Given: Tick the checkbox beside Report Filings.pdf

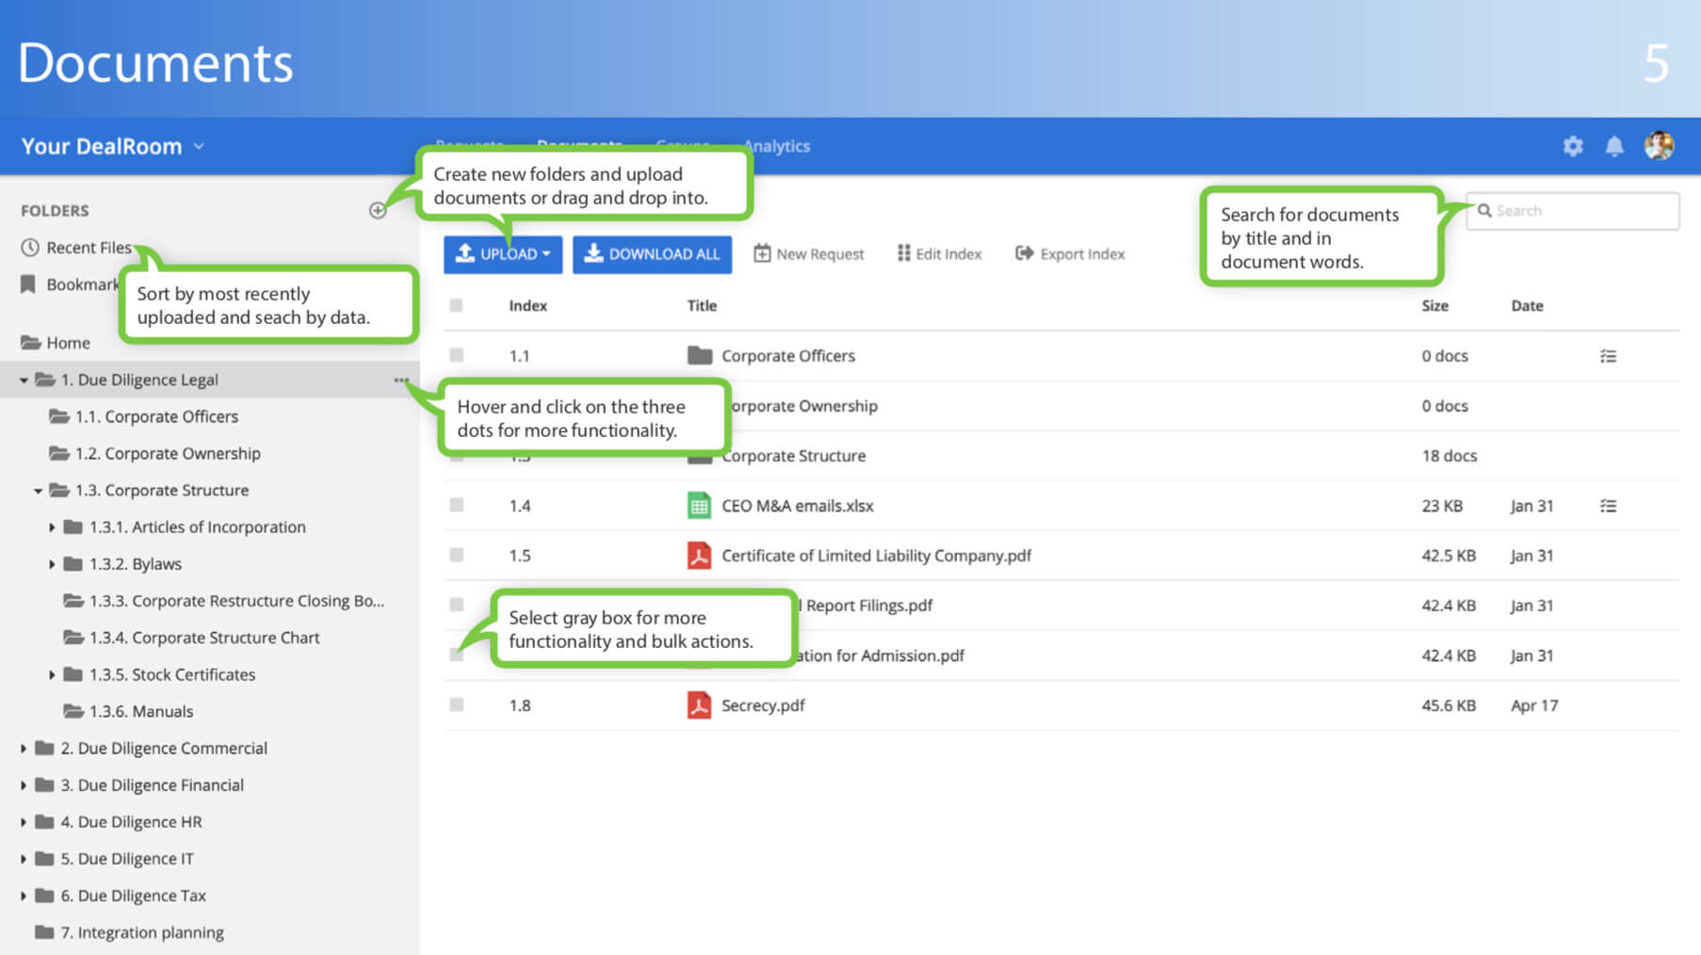Looking at the screenshot, I should pos(457,605).
